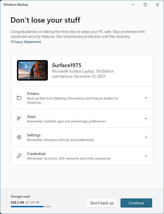The image size is (164, 214).
Task: Open the Privacy Statement link
Action: (26, 42)
